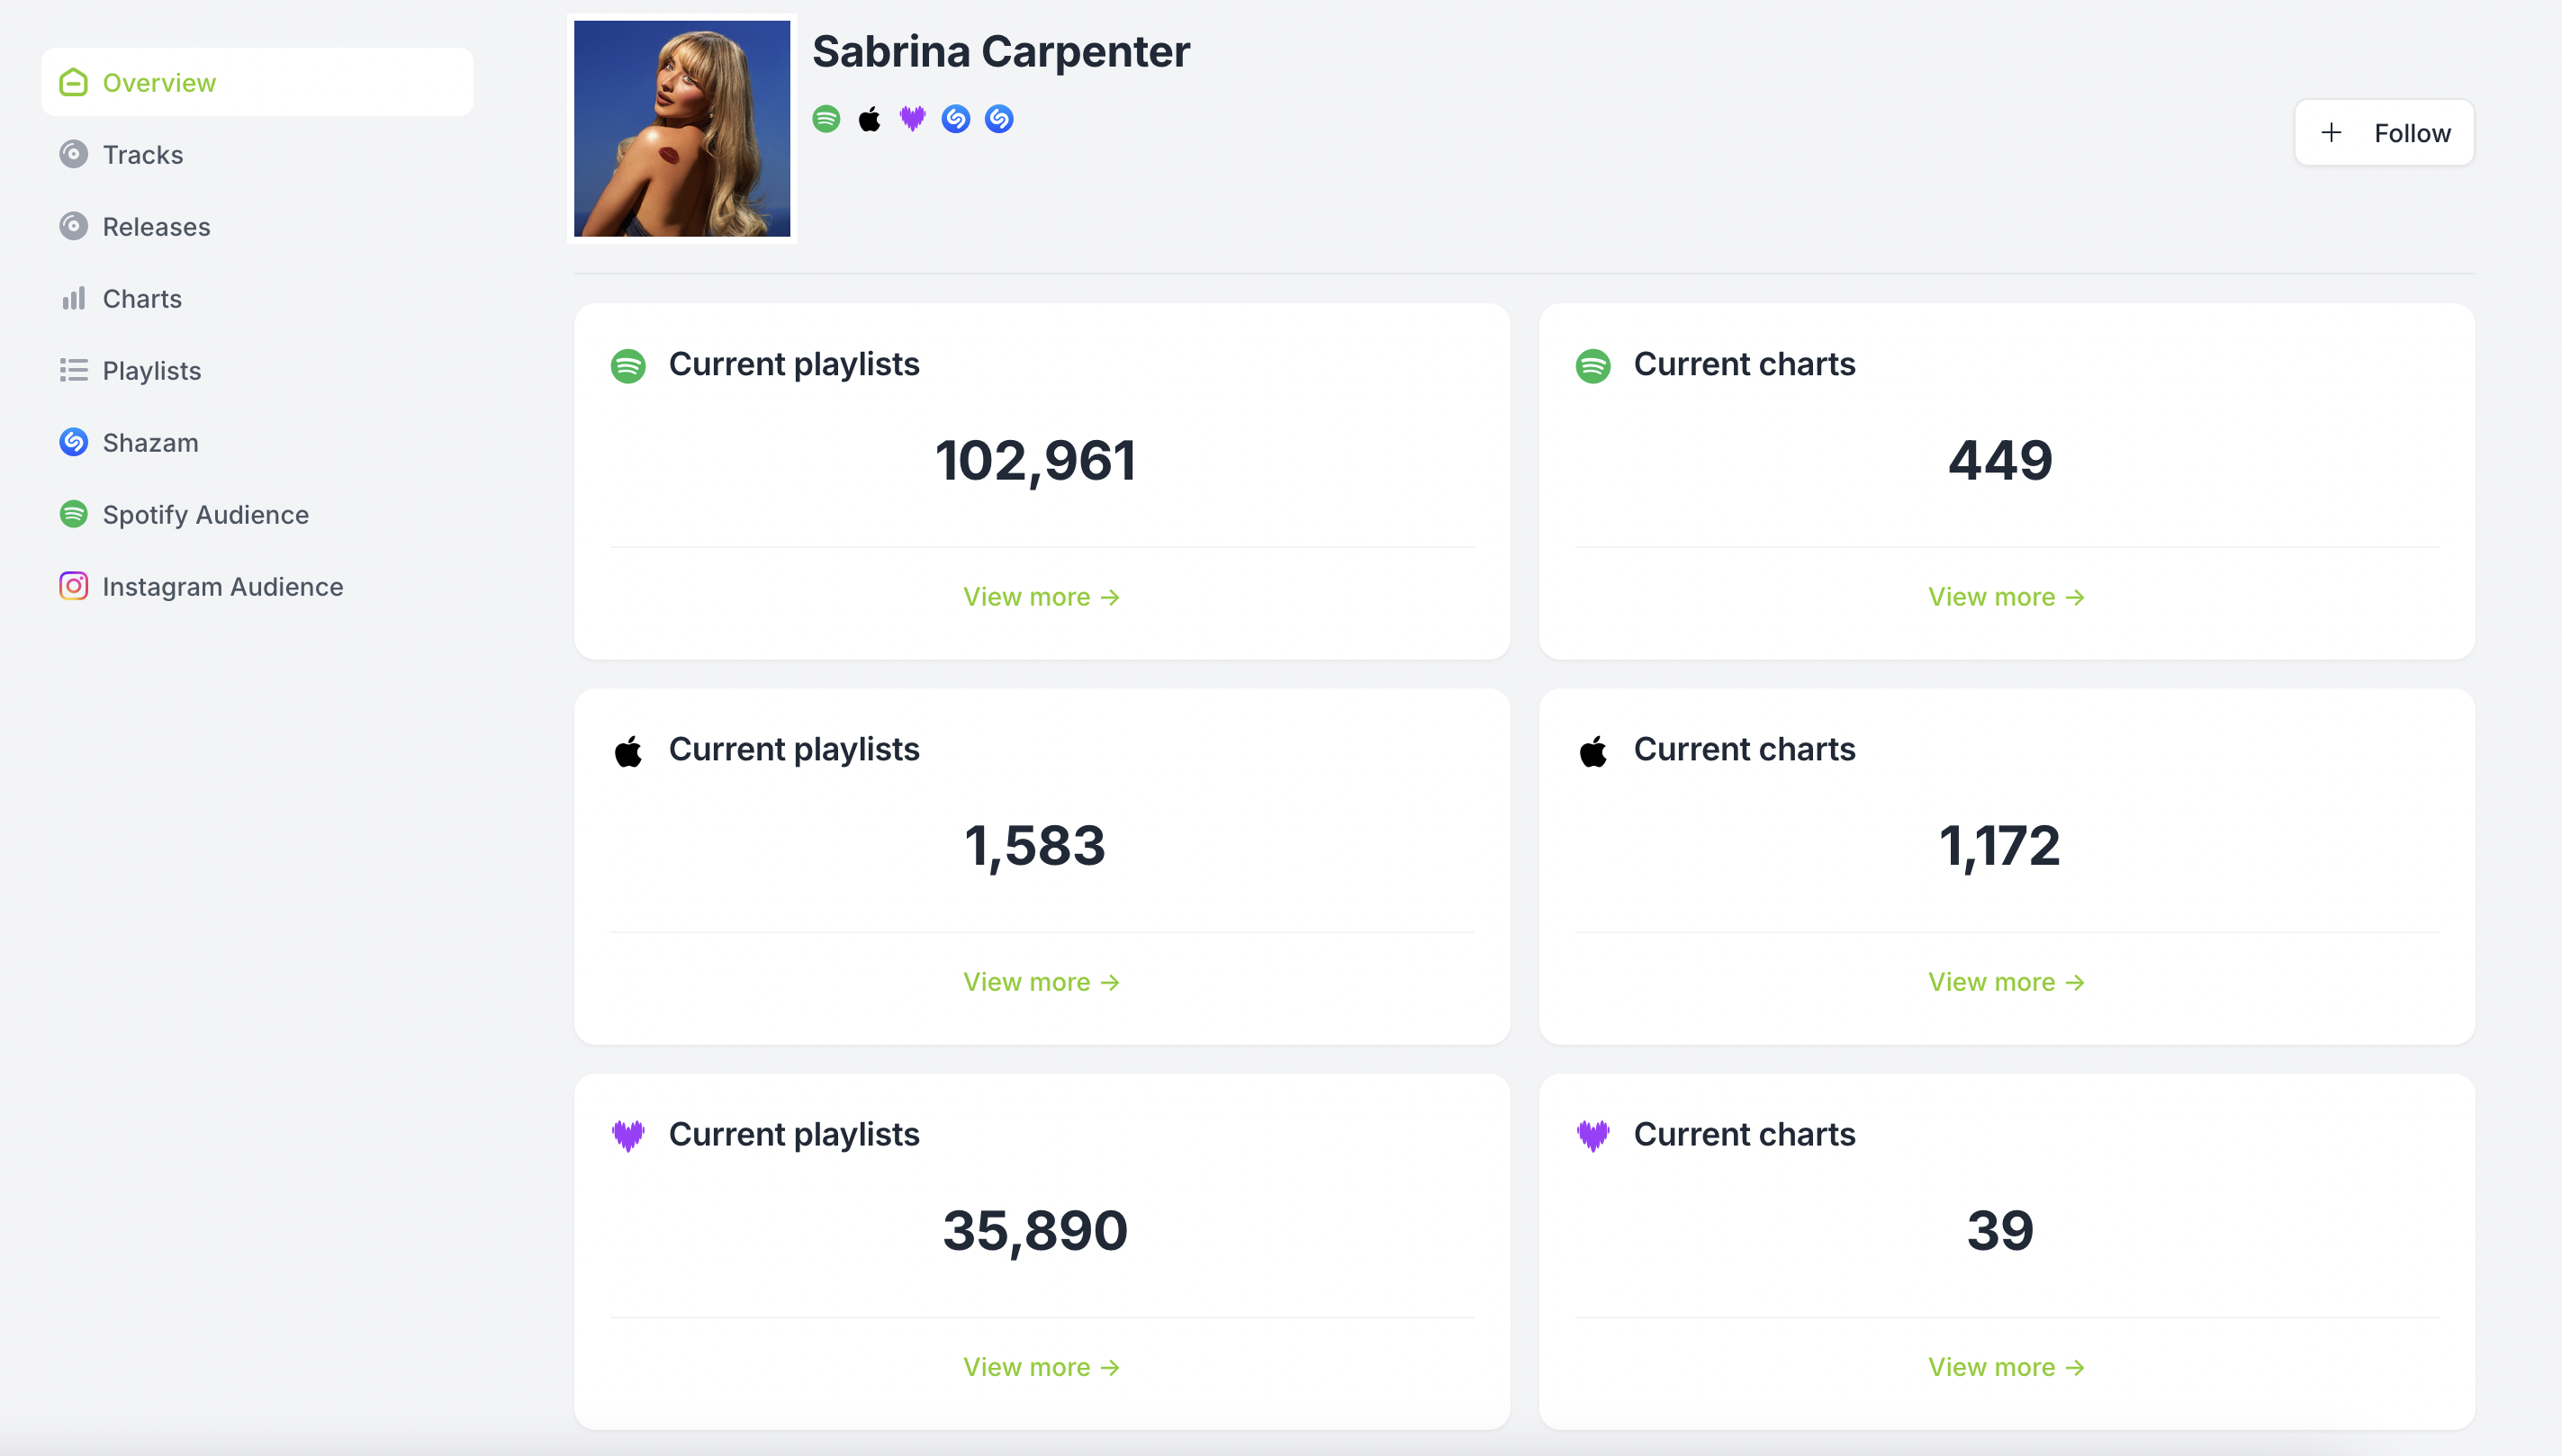
Task: Click the plus icon in Follow button
Action: point(2331,132)
